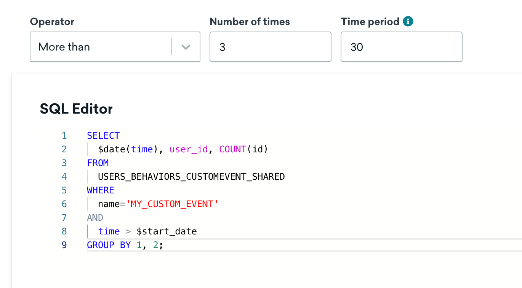Click the name= condition on line 6

(x=112, y=204)
